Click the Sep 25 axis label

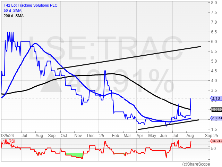coord(211,136)
